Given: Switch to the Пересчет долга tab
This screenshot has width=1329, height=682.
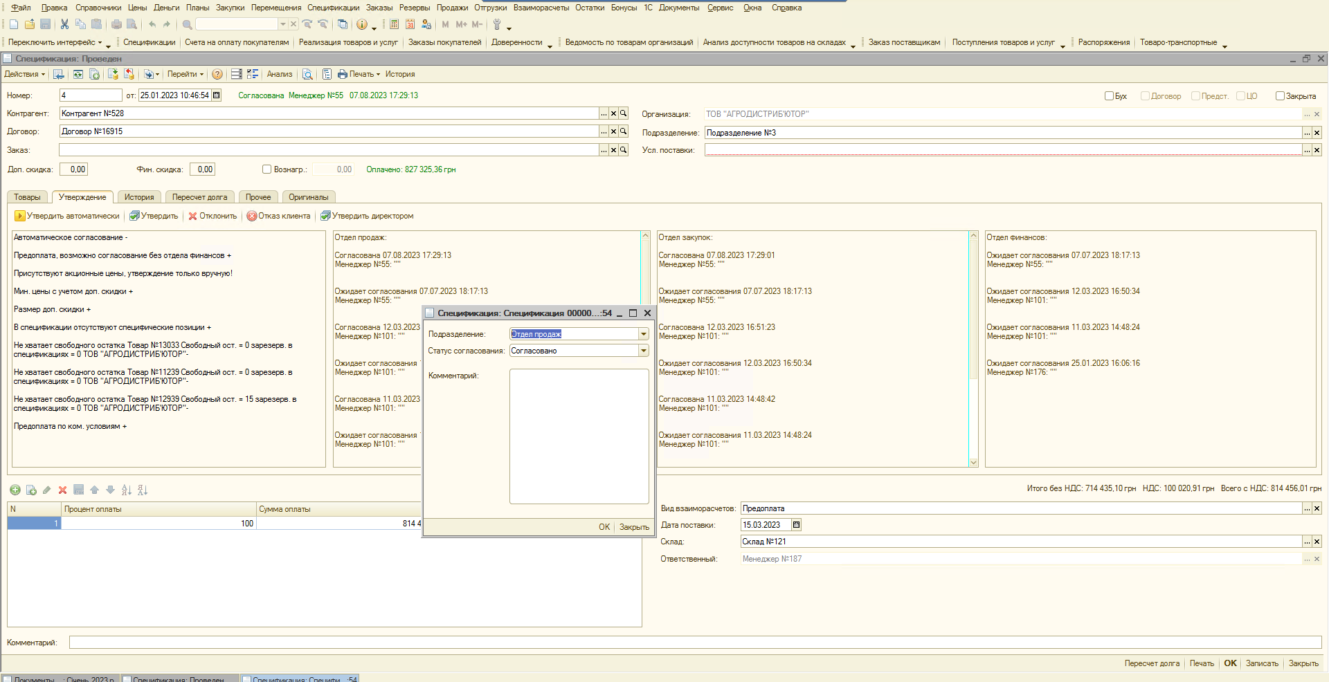Looking at the screenshot, I should [199, 197].
